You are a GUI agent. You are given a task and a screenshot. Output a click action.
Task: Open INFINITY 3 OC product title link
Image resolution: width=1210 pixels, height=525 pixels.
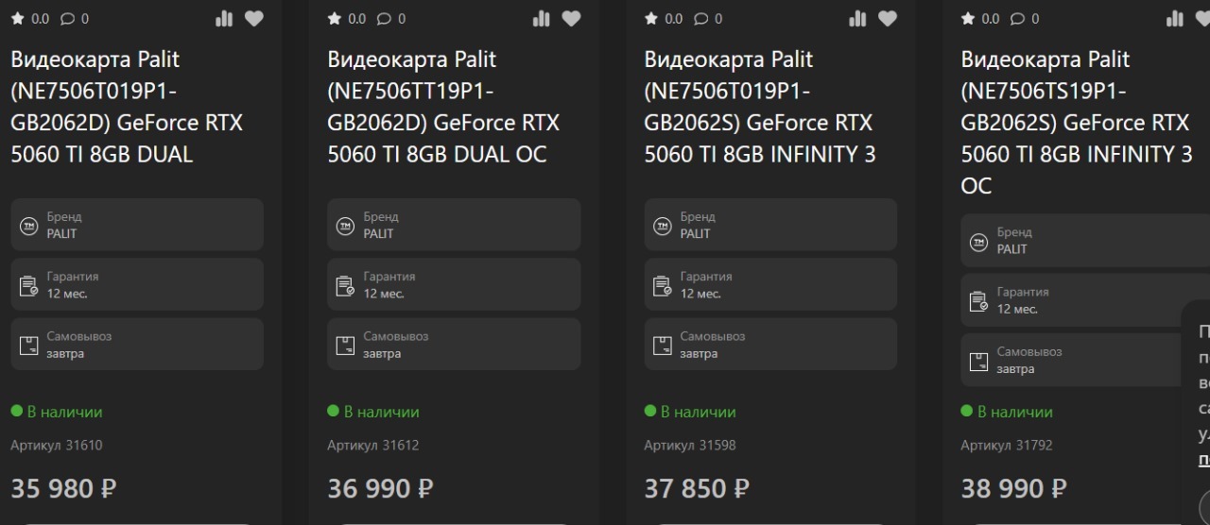(x=1077, y=123)
